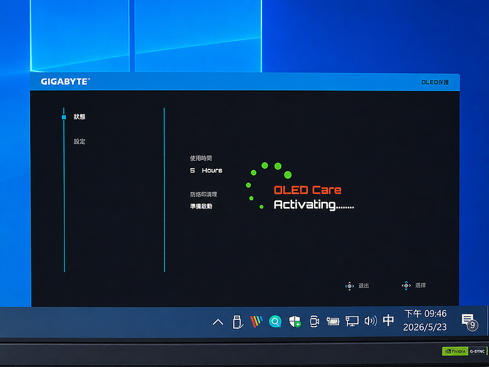Click the NVIDIA G-SYNC badge
489x367 pixels.
464,351
